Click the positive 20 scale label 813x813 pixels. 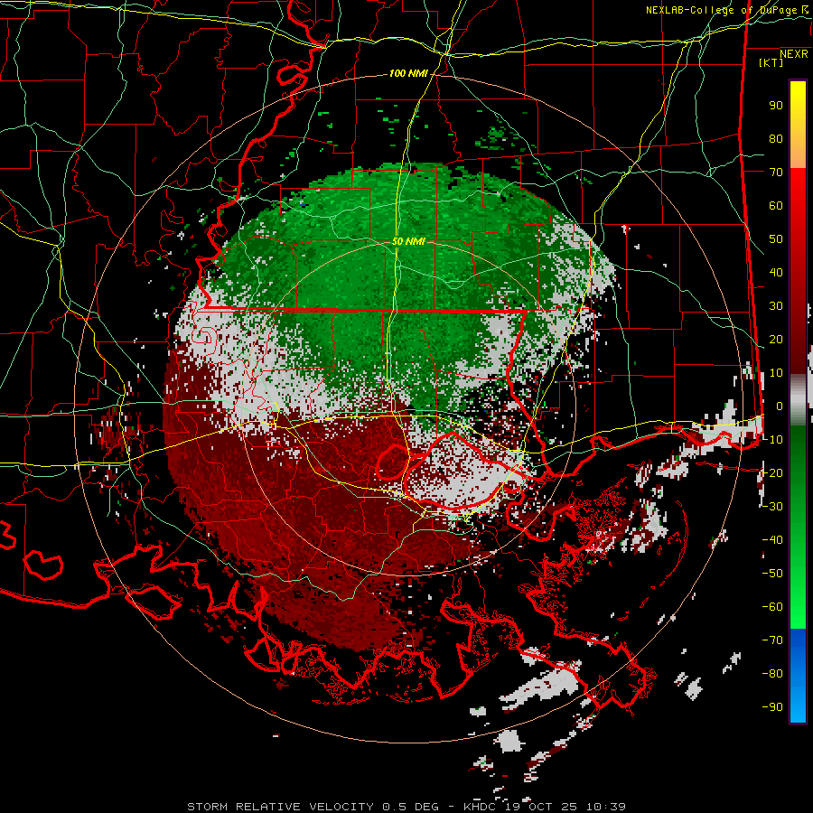[x=776, y=340]
